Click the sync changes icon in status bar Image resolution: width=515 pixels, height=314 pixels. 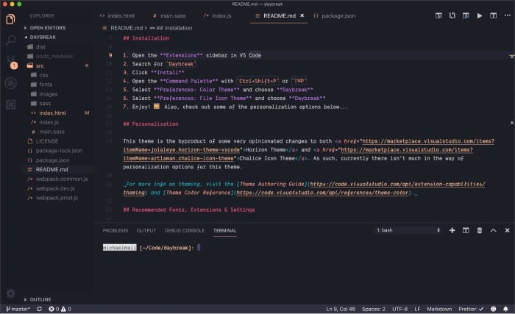click(x=40, y=309)
